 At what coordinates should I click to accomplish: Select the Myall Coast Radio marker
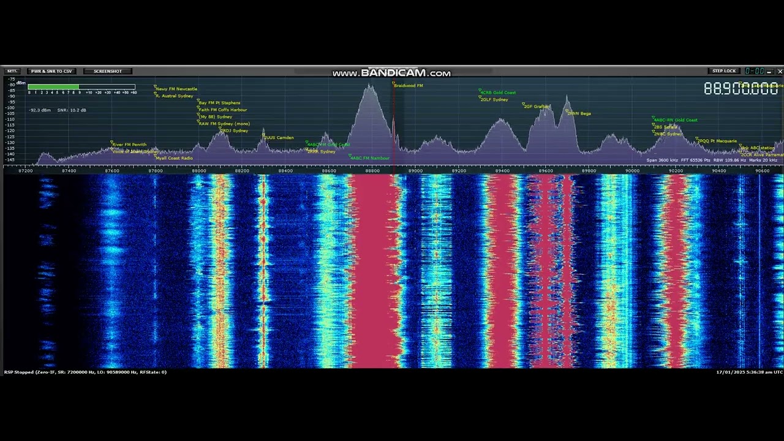174,158
